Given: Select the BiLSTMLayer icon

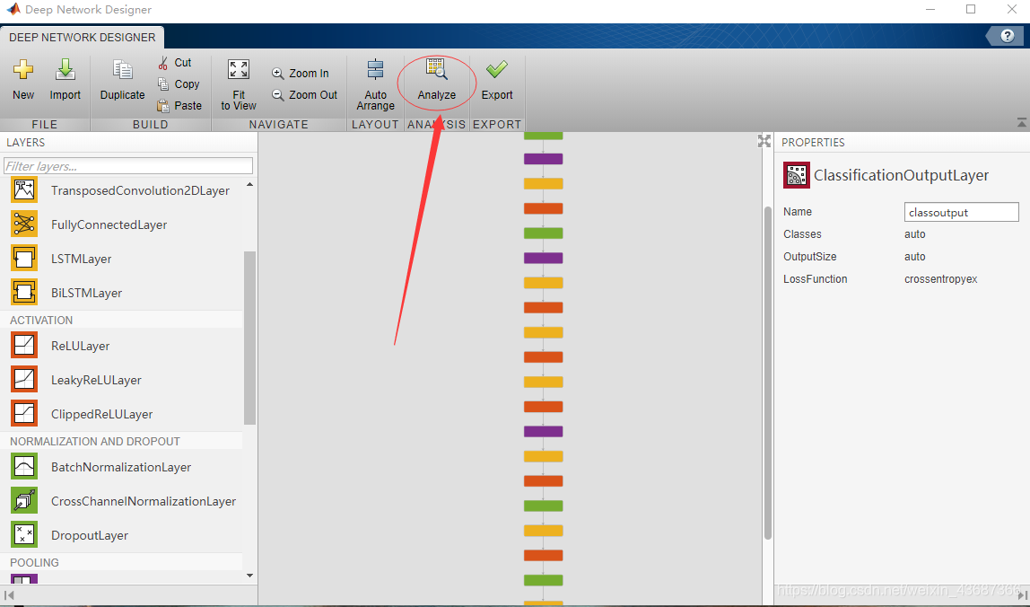Looking at the screenshot, I should point(24,293).
